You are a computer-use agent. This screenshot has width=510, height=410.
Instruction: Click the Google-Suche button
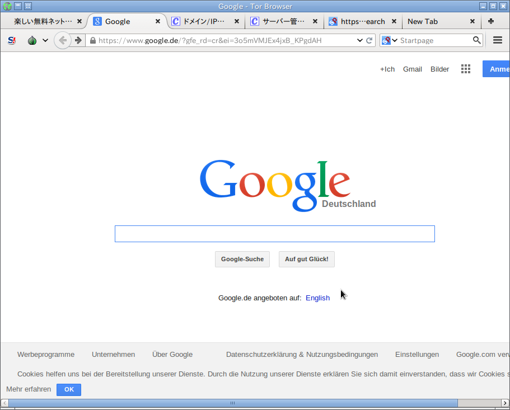[x=242, y=259]
